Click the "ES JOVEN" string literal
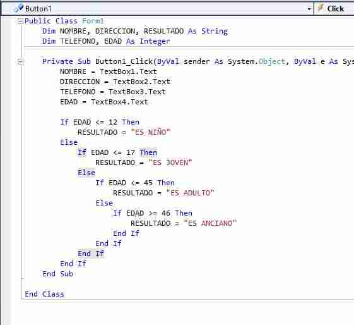Image resolution: width=354 pixels, height=325 pixels. pos(170,162)
